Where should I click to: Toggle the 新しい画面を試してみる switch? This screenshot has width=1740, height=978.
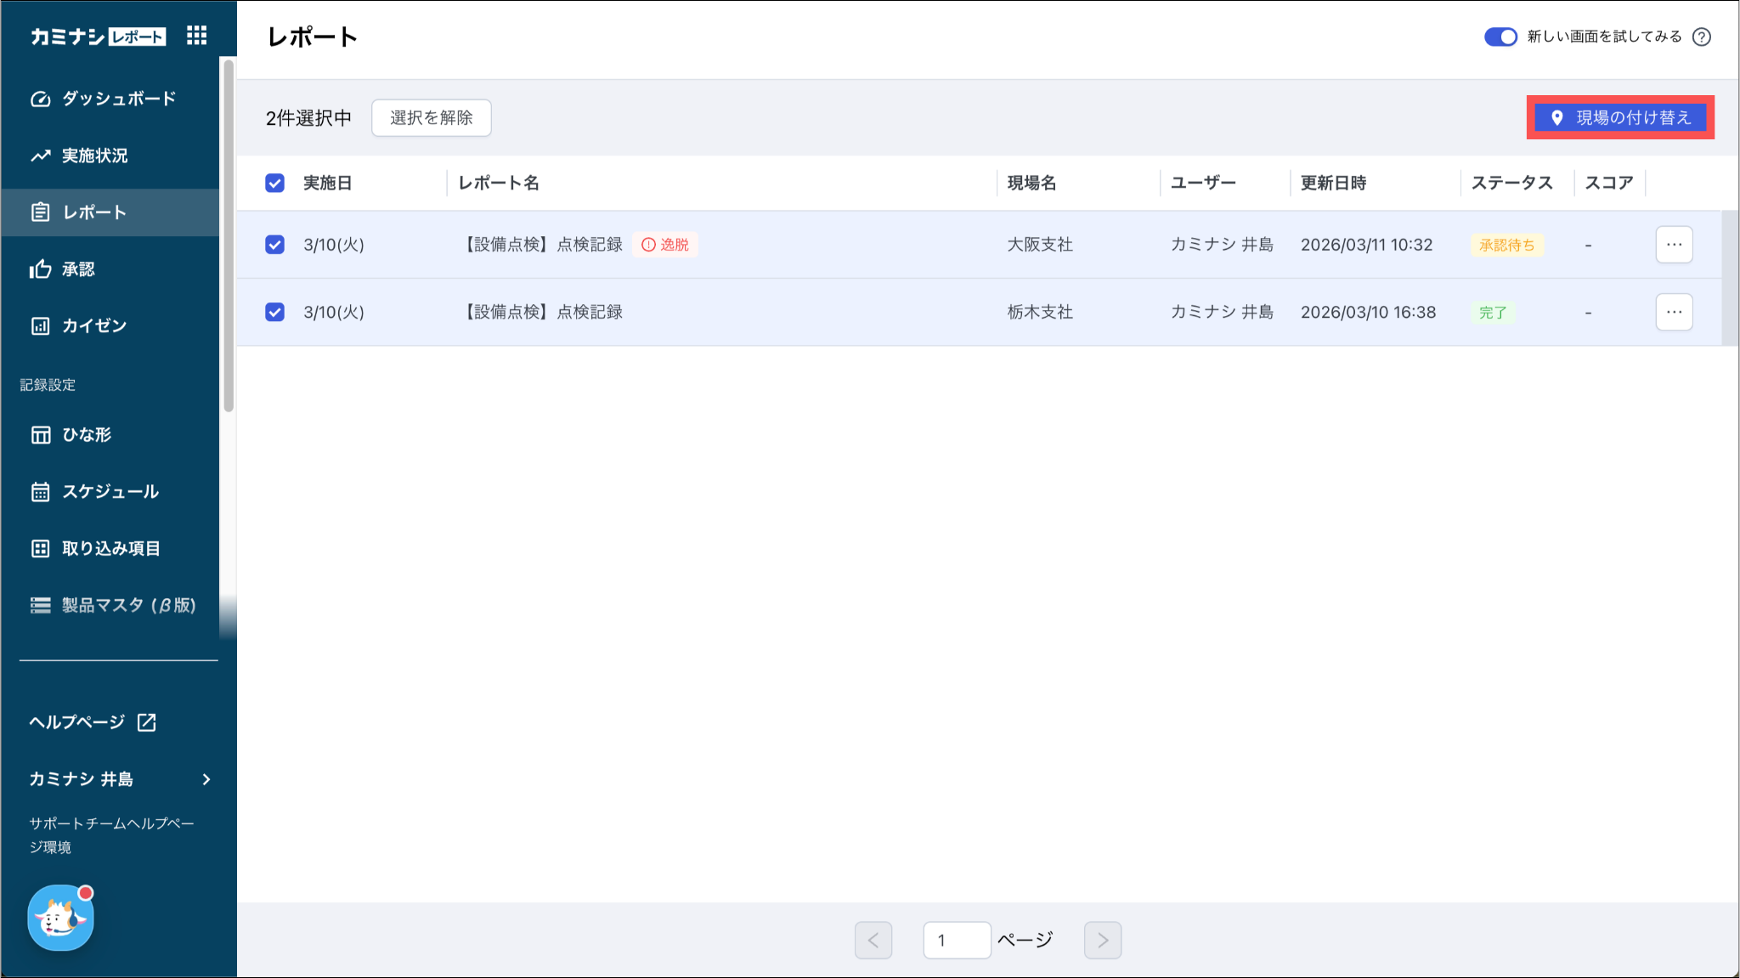pyautogui.click(x=1500, y=37)
